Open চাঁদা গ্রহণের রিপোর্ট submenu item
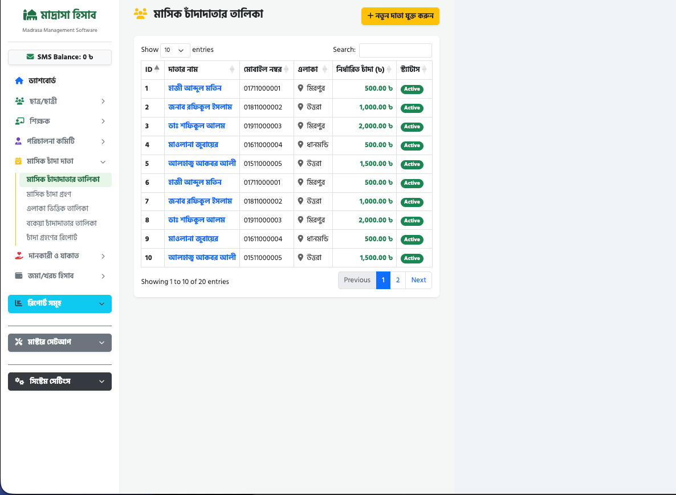The height and width of the screenshot is (495, 676). point(52,237)
